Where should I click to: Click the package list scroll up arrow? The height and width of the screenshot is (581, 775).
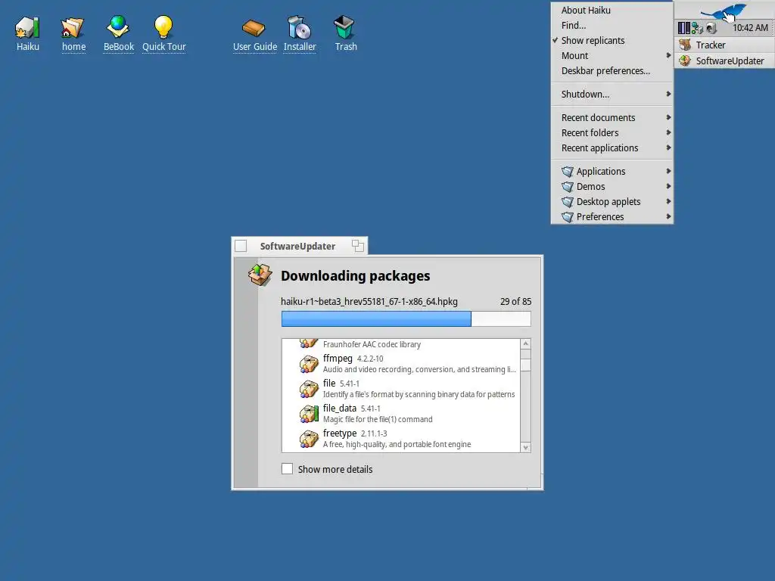coord(525,344)
